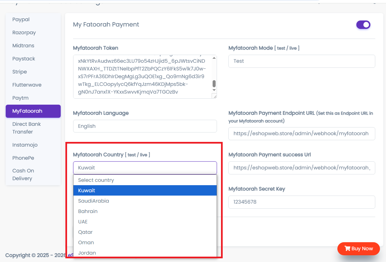Switch to the Razorpay tab
This screenshot has height=262, width=386.
(24, 33)
